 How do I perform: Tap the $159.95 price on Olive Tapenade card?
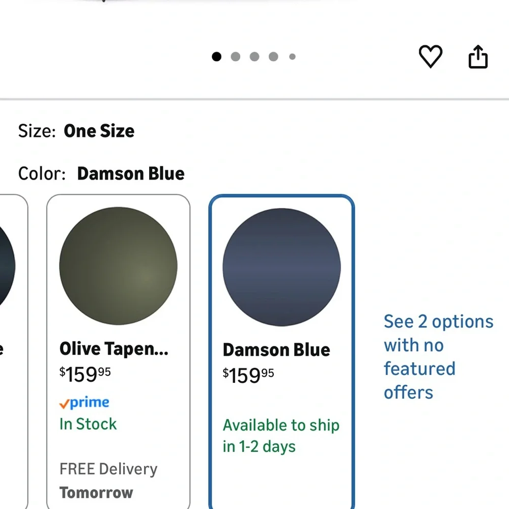[85, 374]
